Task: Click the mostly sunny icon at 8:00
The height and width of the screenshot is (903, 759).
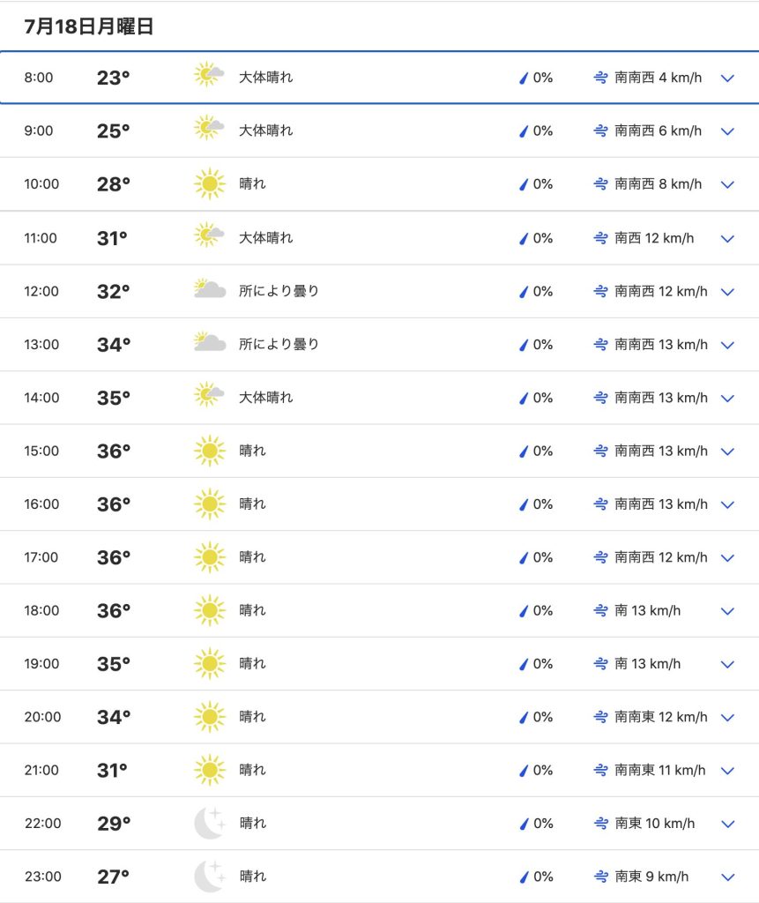Action: pos(209,75)
